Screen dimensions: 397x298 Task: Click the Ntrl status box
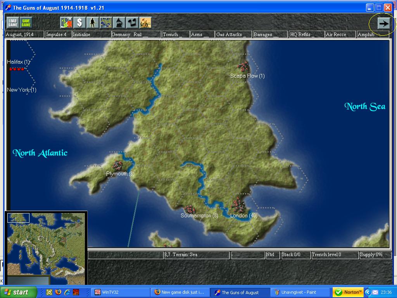tap(273, 255)
